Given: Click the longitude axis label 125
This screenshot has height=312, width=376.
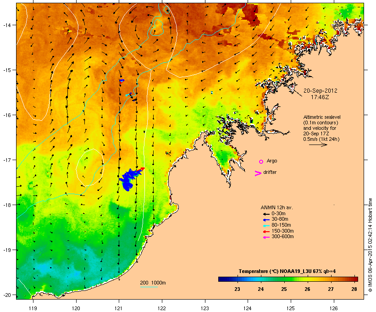Looking at the screenshot, I should click(x=291, y=308).
